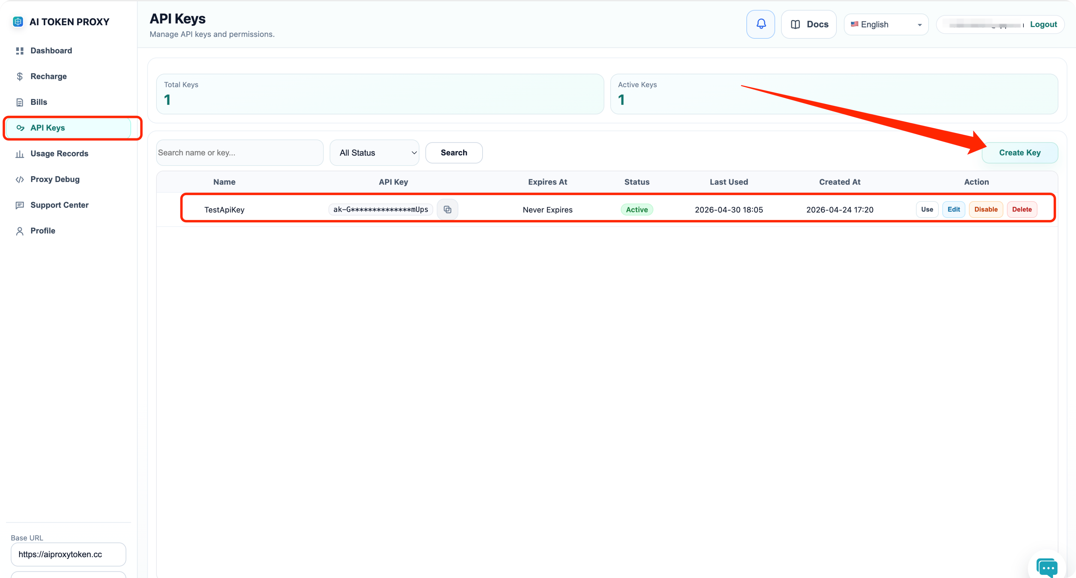Open the All Status filter dropdown

point(375,153)
